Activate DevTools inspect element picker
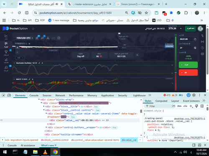 click(x=3, y=95)
